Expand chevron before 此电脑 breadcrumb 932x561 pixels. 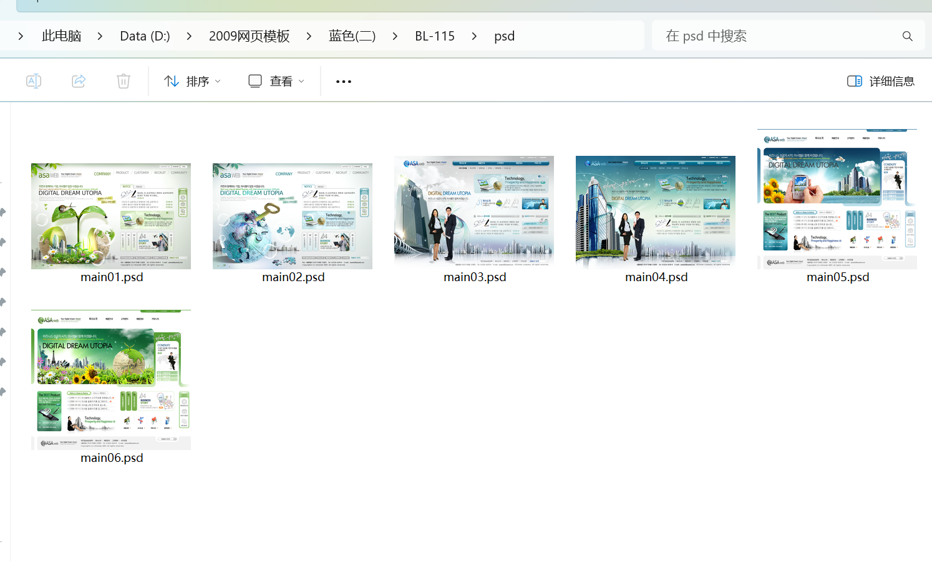click(21, 36)
